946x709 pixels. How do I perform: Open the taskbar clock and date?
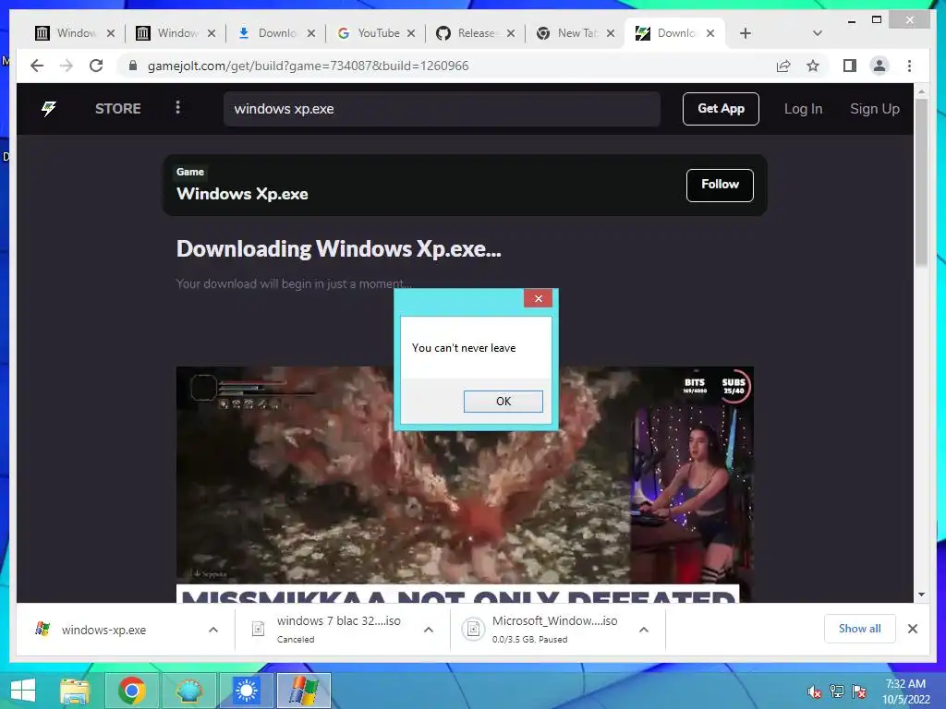click(905, 691)
